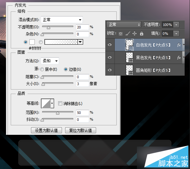This screenshot has height=169, width=190.
Task: Click fx icon on 白色发光 layer
Action: click(x=179, y=45)
